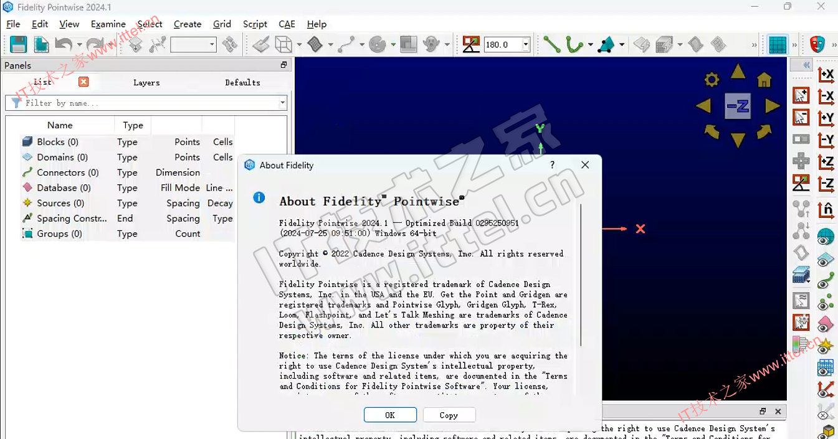Viewport: 838px width, 439px height.
Task: Open the Grid menu
Action: pyautogui.click(x=222, y=24)
